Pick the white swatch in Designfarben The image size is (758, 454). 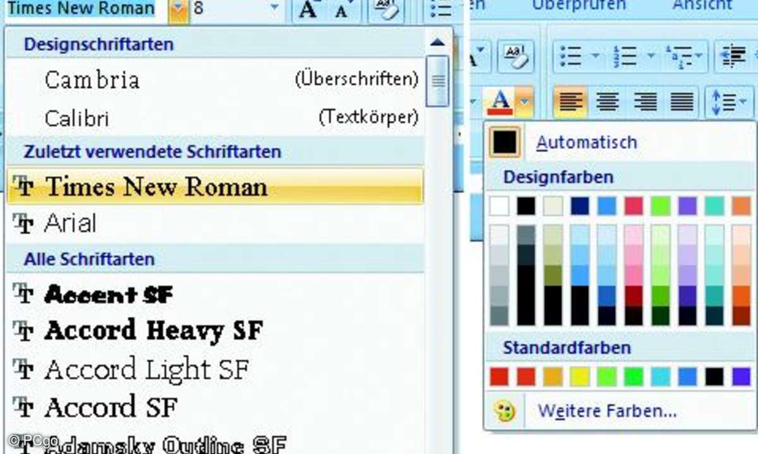tap(499, 206)
